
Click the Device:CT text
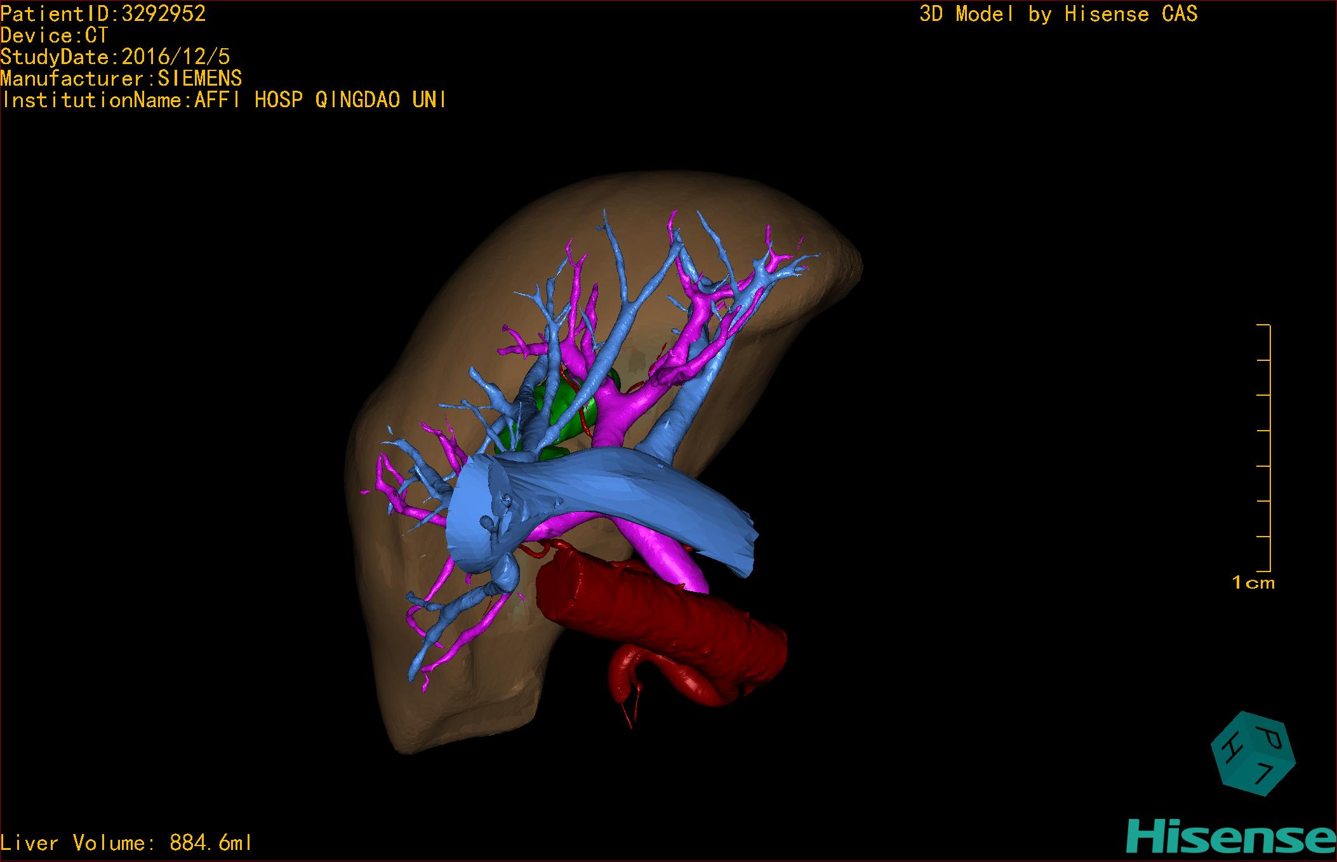pos(54,36)
